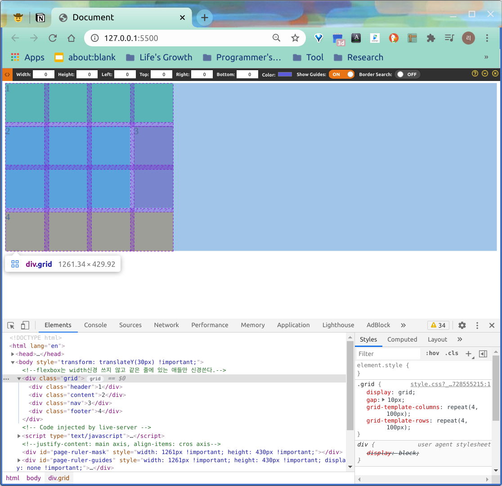Expand the head element node
502x486 pixels.
click(13, 354)
